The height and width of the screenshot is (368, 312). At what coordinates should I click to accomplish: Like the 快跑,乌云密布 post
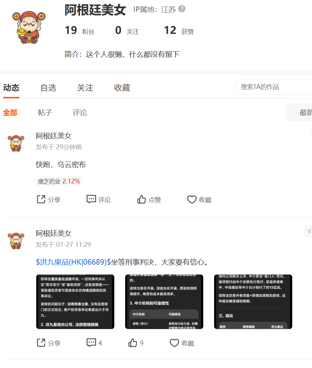coord(149,200)
